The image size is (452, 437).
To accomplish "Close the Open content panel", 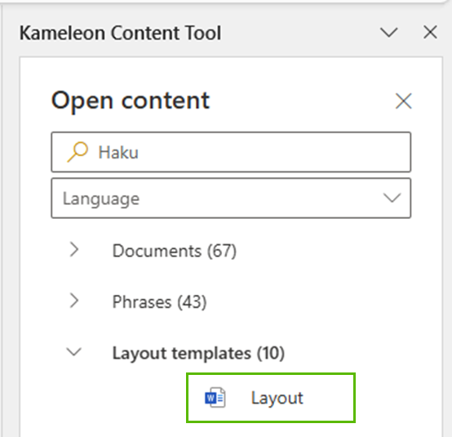I will [403, 101].
